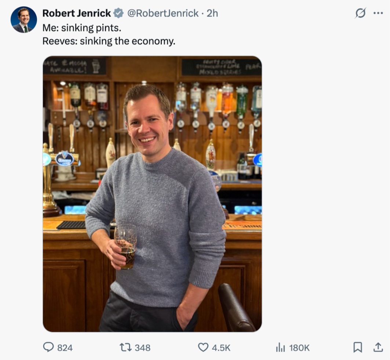Bookmark this post
This screenshot has width=390, height=360.
click(x=358, y=347)
